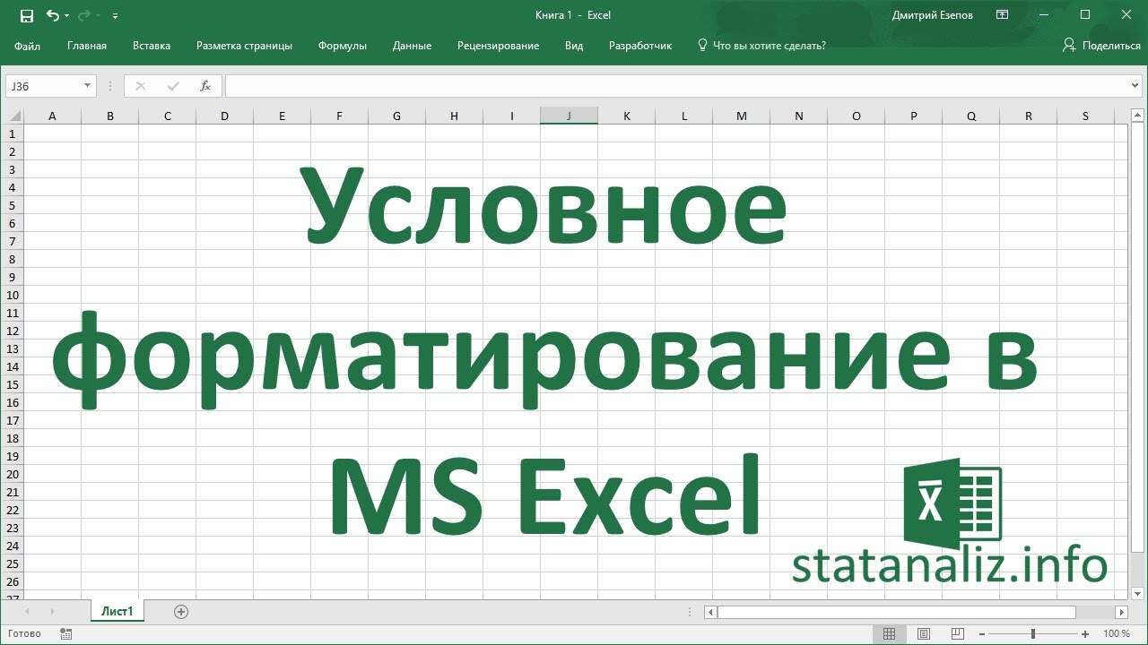Open the Файл menu
Screen dimensions: 1148x645
tap(28, 46)
